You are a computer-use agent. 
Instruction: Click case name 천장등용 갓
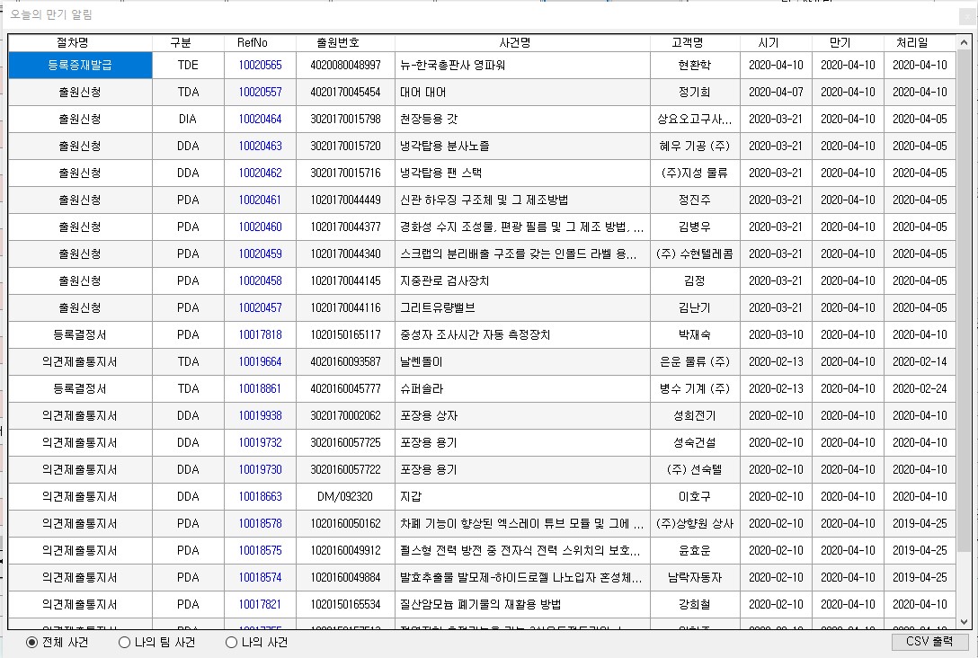tap(429, 119)
